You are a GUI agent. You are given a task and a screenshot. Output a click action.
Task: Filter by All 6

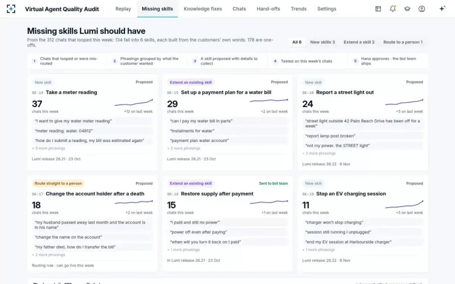coord(297,42)
